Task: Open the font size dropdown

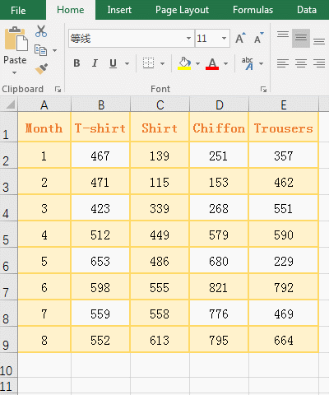Action: tap(224, 39)
